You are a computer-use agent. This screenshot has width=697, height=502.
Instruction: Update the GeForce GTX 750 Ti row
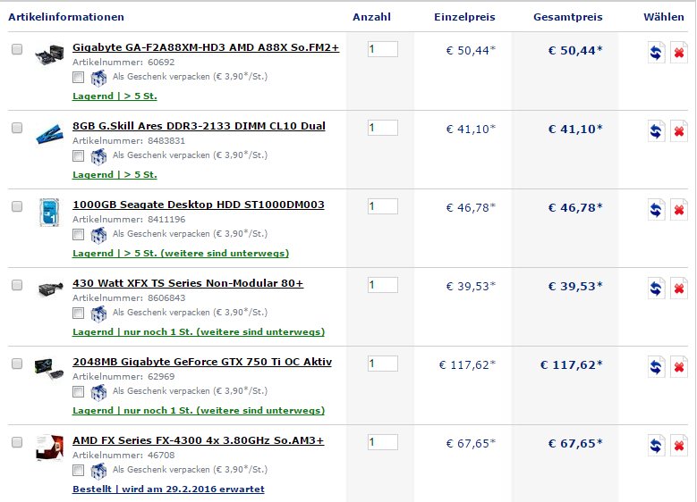point(656,366)
